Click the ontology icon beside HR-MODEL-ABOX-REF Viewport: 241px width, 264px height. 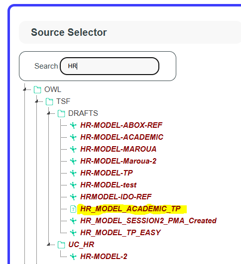[x=73, y=125]
